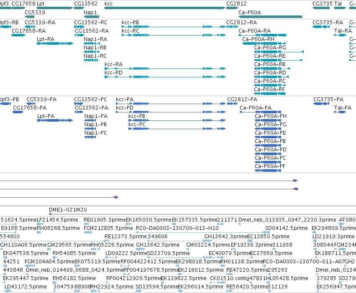Select the CG2812-RA transcript label
This screenshot has height=293, width=356.
(x=241, y=23)
